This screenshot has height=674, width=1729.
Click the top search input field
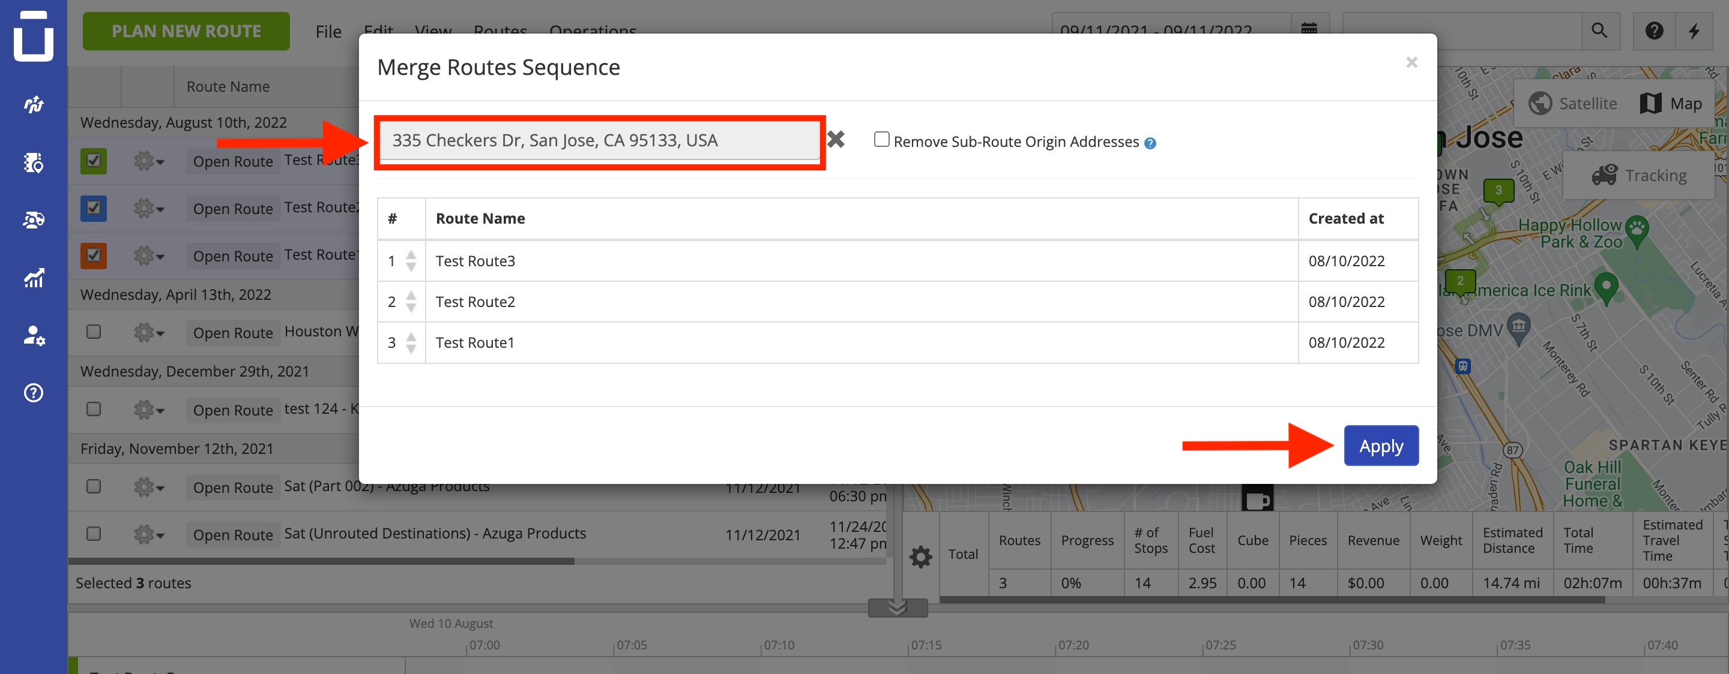coord(1462,31)
